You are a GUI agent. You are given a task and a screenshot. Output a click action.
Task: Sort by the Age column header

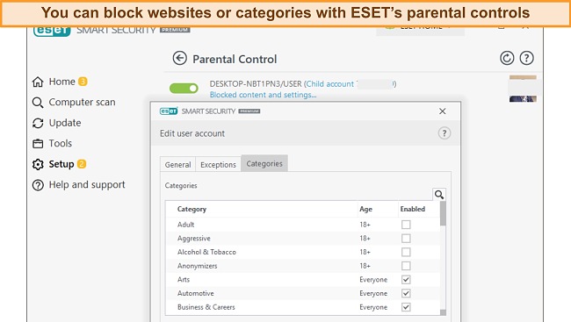365,209
